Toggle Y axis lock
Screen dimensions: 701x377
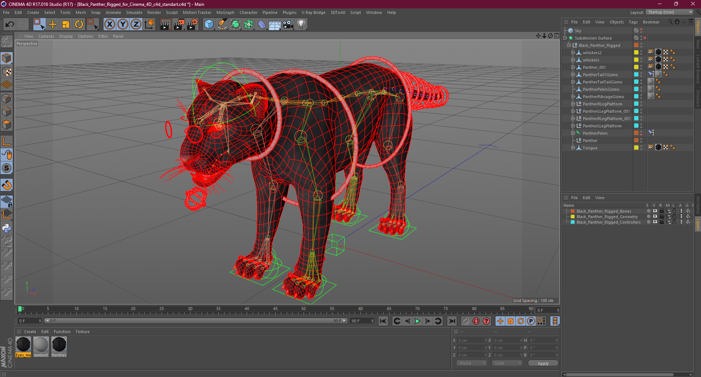tap(123, 25)
